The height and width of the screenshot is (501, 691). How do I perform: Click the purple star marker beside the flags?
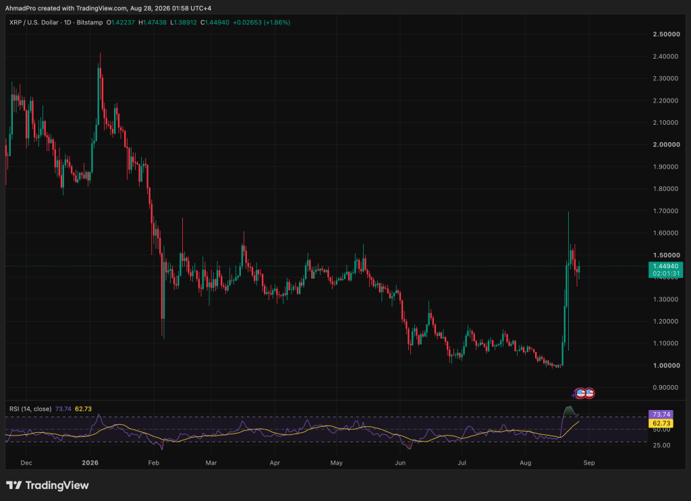[574, 395]
